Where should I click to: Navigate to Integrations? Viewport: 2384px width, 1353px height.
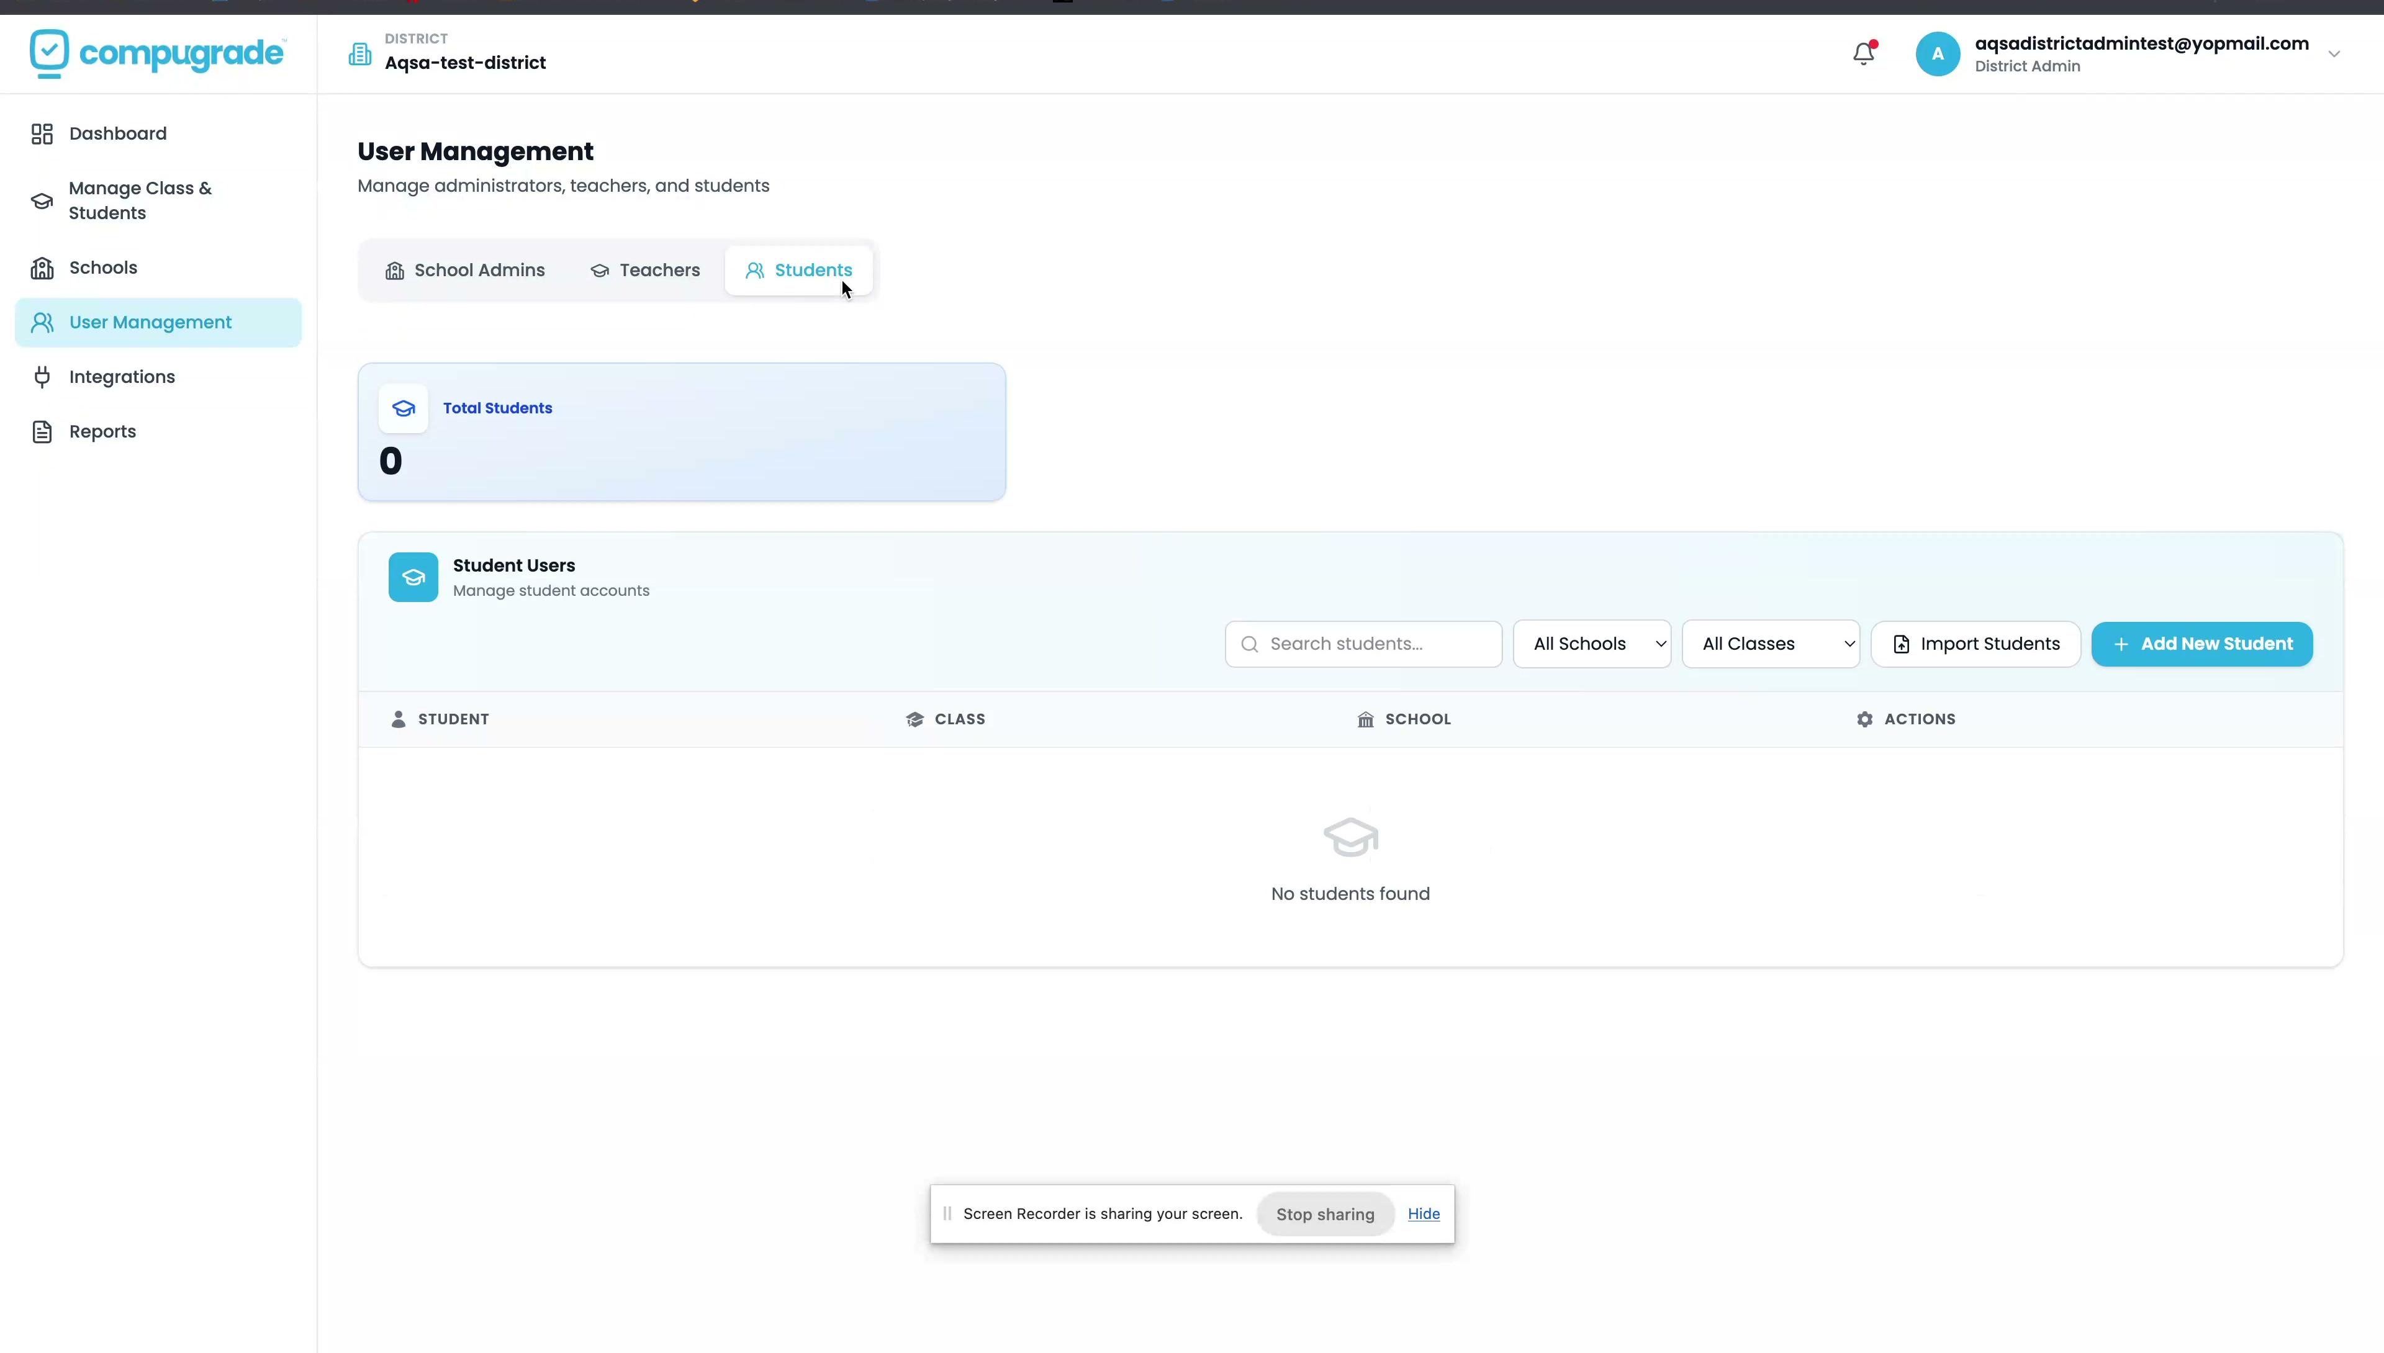point(158,377)
